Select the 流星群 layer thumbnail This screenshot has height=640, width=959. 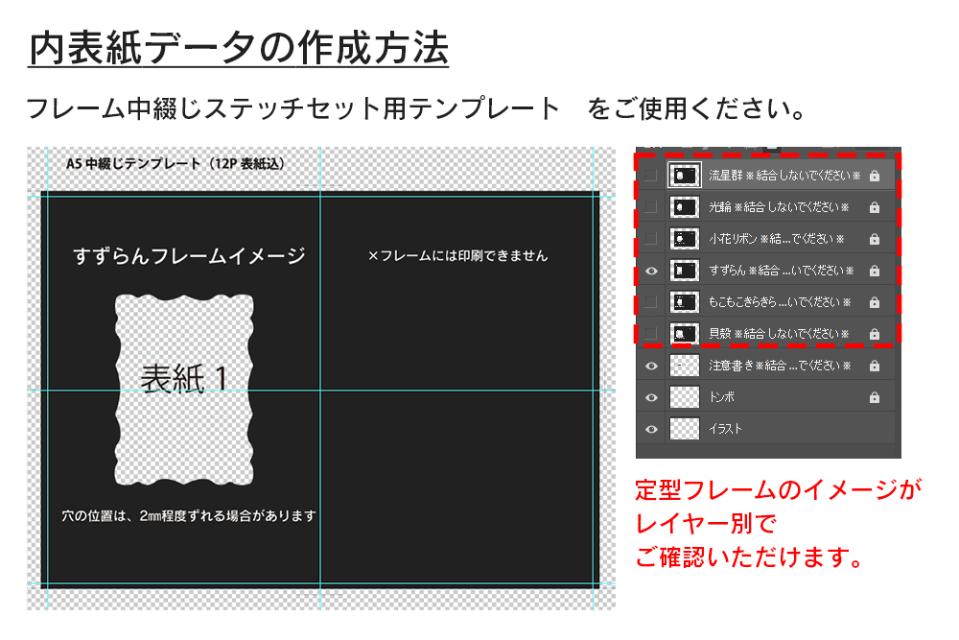pos(685,177)
